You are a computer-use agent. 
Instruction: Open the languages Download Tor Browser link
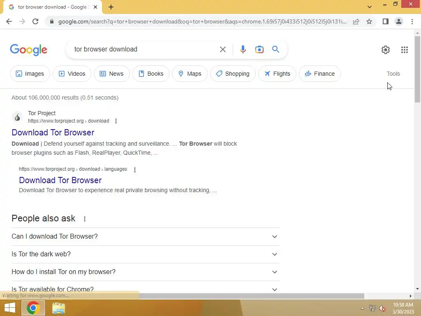(60, 180)
